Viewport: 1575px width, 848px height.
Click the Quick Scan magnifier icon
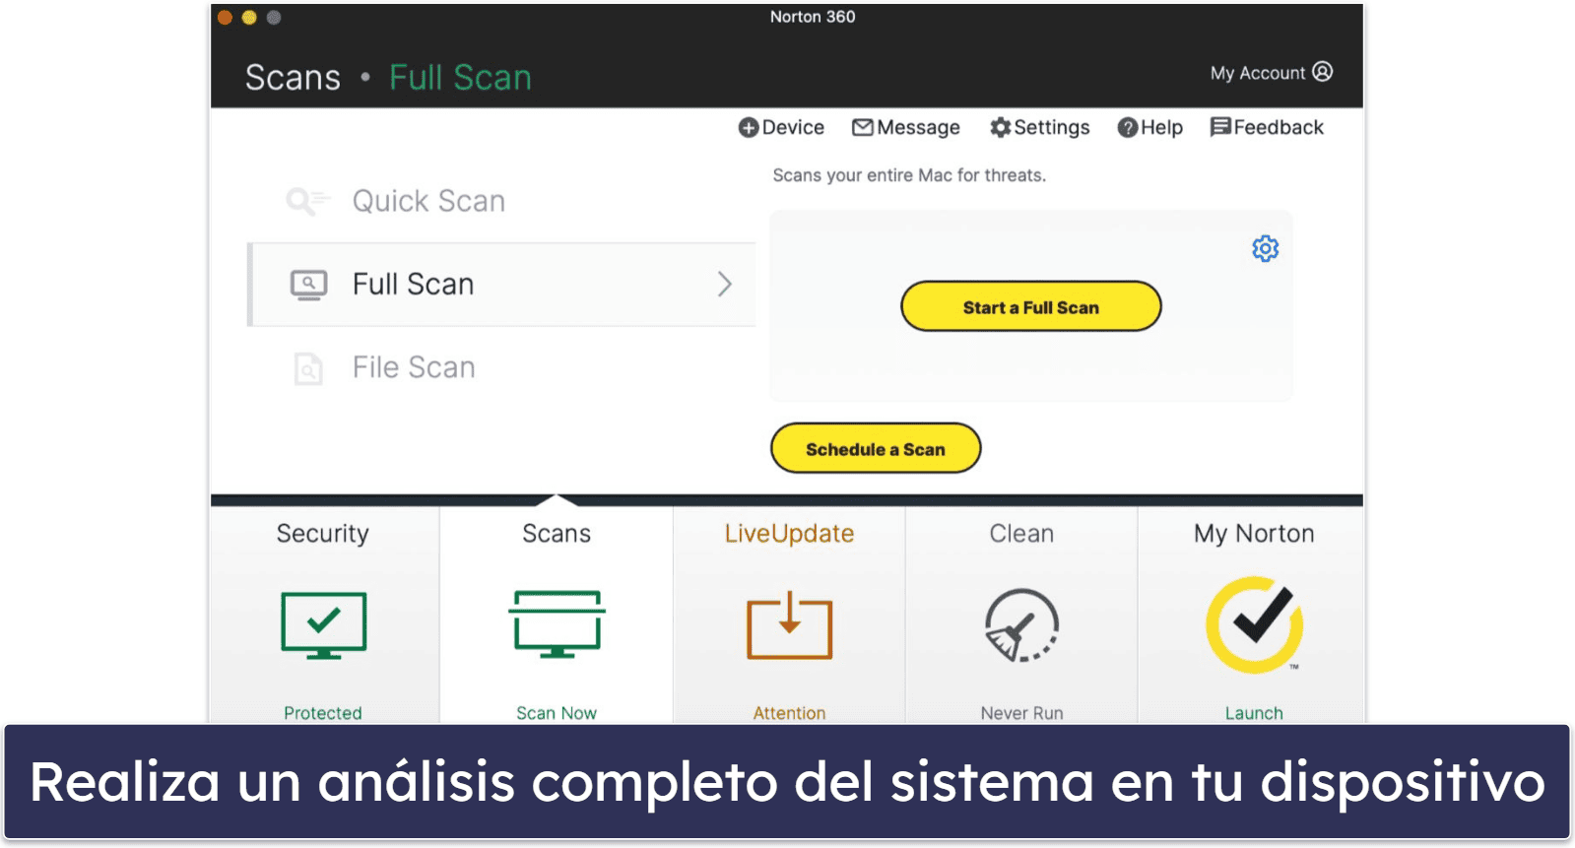tap(307, 201)
